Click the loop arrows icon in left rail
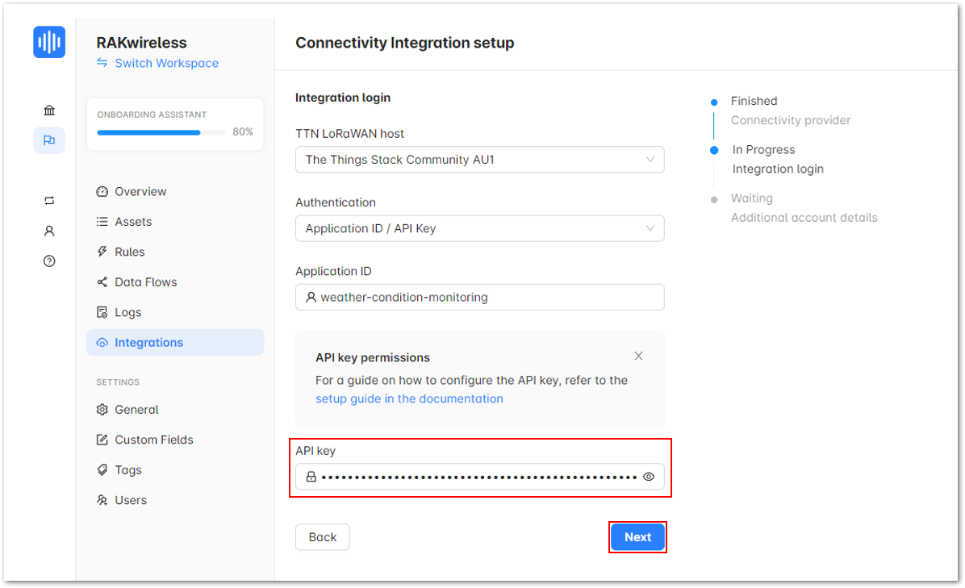The height and width of the screenshot is (588, 965). coord(49,201)
